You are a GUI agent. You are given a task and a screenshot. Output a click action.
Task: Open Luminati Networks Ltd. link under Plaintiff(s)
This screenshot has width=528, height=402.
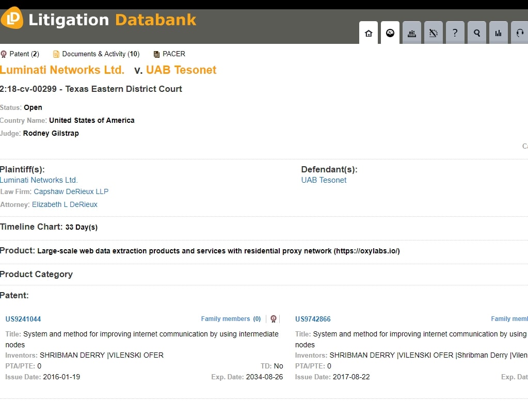[39, 180]
